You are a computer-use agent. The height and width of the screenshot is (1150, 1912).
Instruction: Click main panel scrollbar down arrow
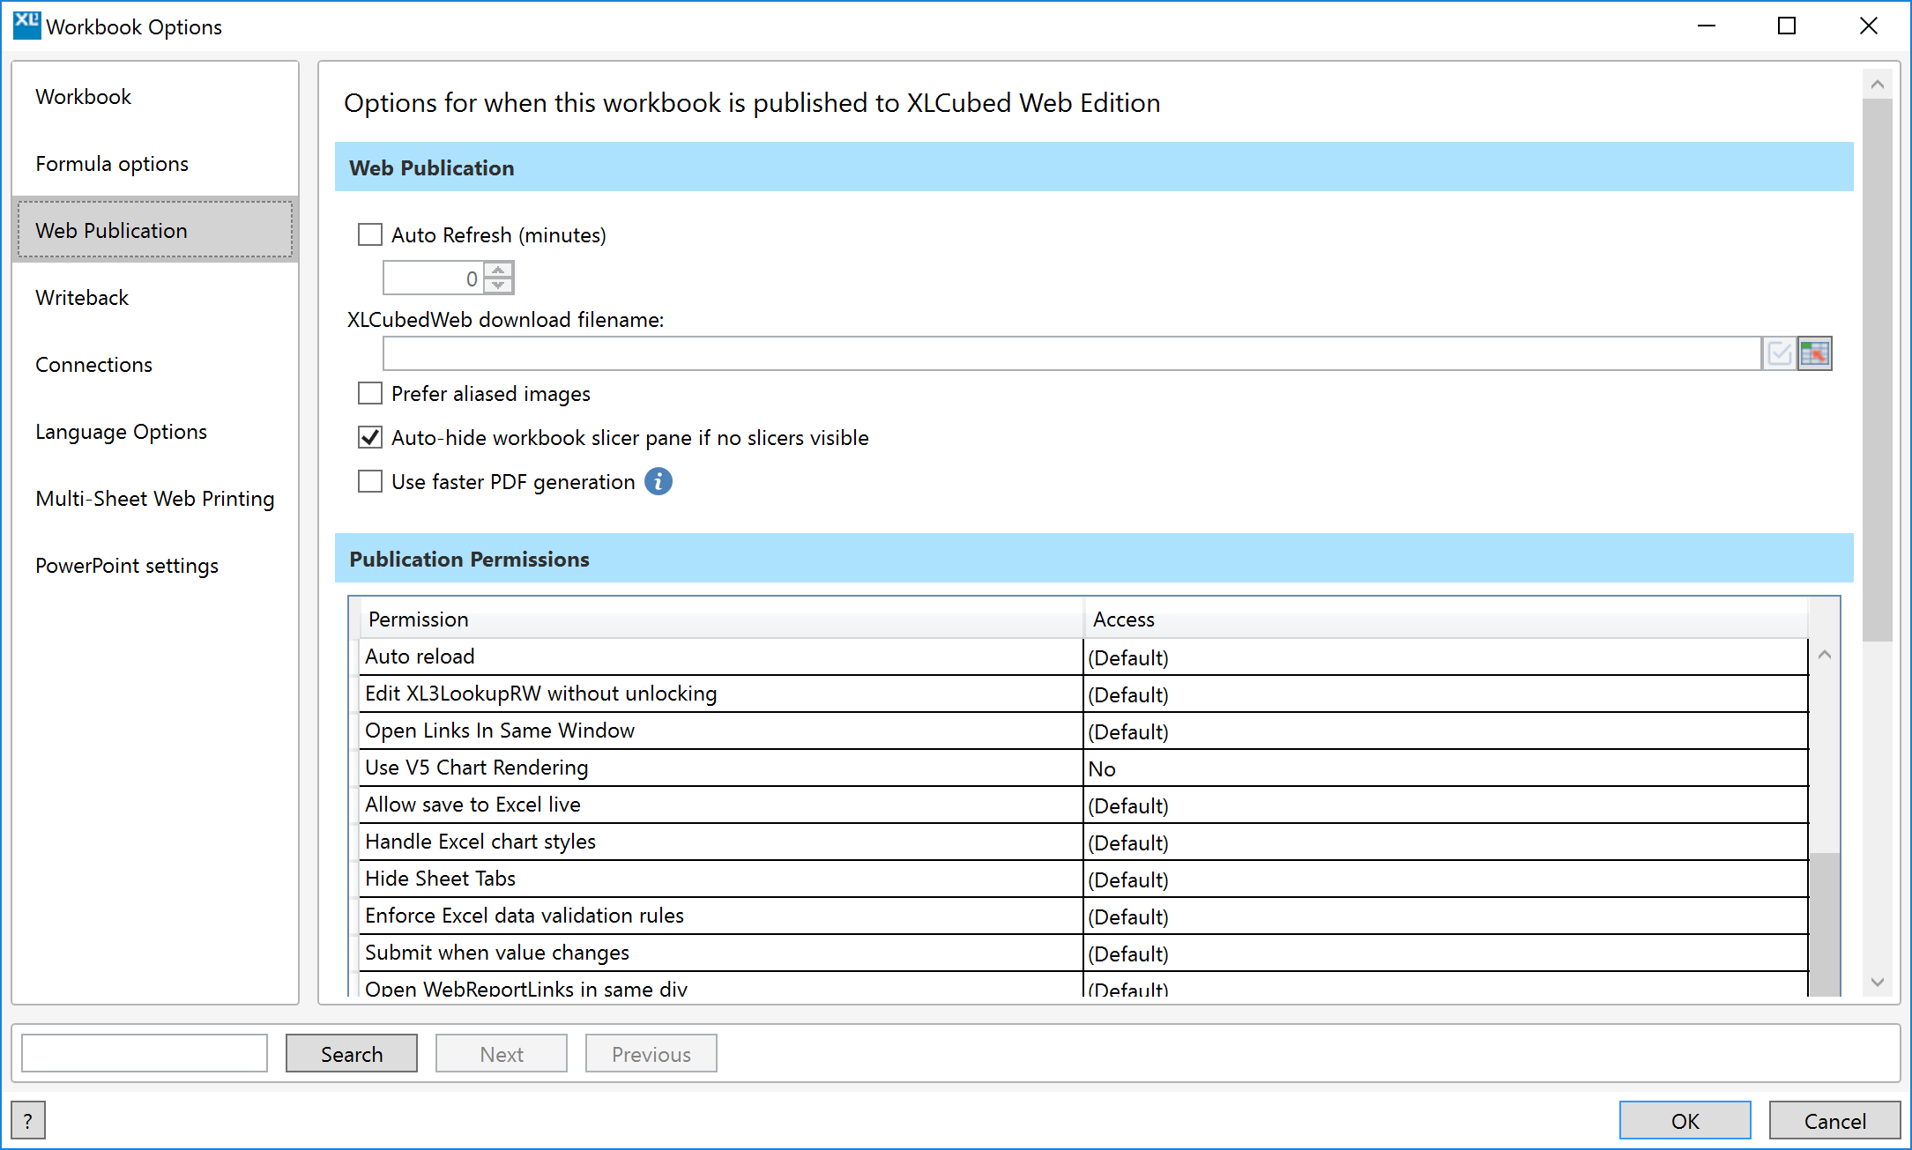pos(1878,982)
